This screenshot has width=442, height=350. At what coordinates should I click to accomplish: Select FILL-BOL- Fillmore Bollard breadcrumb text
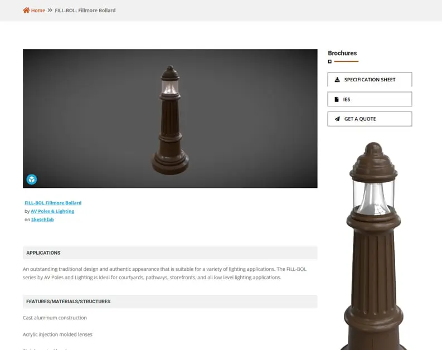click(x=85, y=11)
